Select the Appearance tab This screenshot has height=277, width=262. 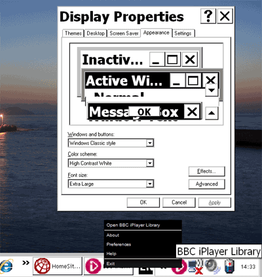pyautogui.click(x=157, y=33)
